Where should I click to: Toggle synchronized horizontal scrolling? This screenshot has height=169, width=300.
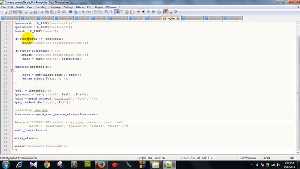pos(100,12)
